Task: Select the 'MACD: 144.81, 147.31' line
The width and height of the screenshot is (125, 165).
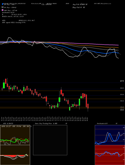Action: 13,16
